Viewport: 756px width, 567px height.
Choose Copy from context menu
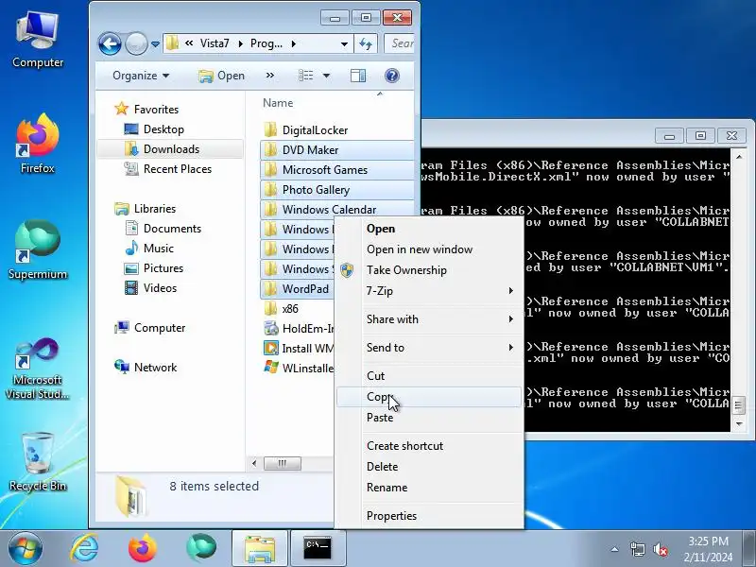pyautogui.click(x=429, y=397)
